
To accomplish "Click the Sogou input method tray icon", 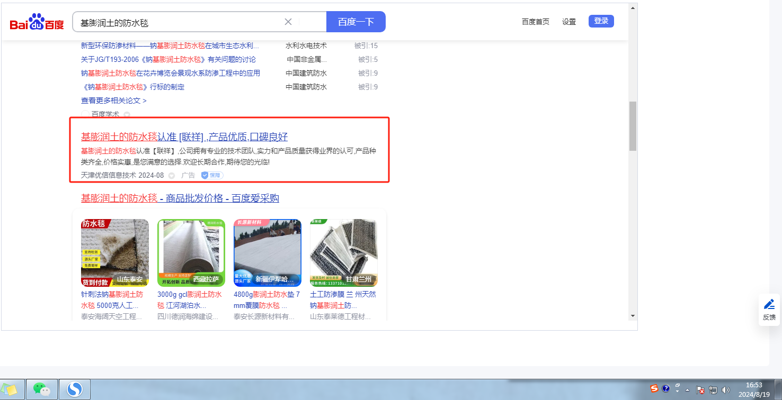I will (x=654, y=389).
